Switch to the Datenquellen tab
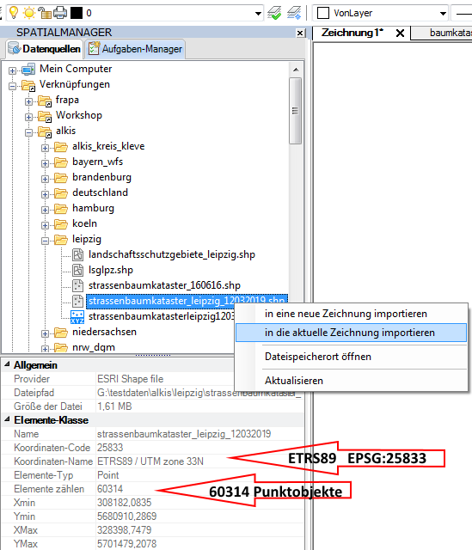The width and height of the screenshot is (472, 550). pyautogui.click(x=45, y=49)
